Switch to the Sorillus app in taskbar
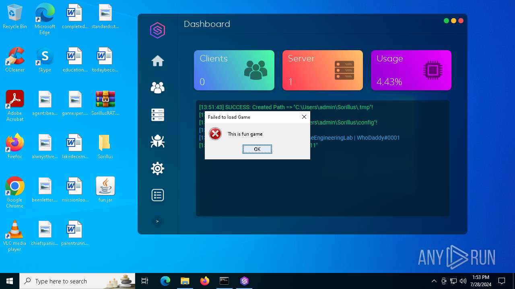The image size is (515, 289). pos(244,281)
